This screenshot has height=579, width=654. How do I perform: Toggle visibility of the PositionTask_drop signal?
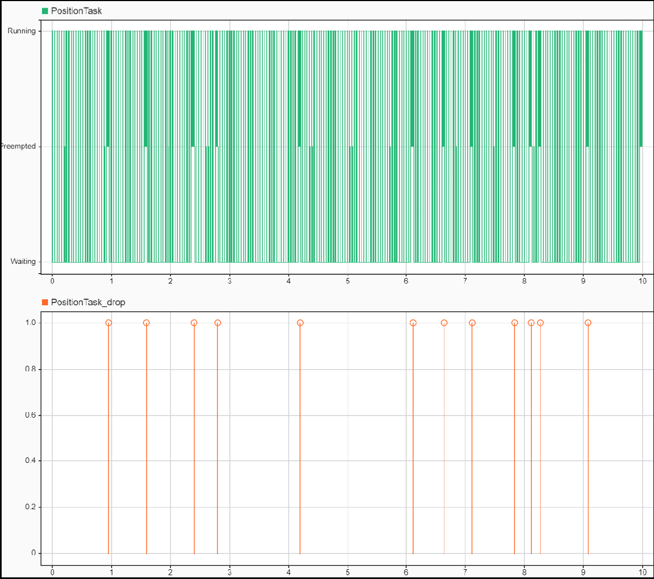44,302
